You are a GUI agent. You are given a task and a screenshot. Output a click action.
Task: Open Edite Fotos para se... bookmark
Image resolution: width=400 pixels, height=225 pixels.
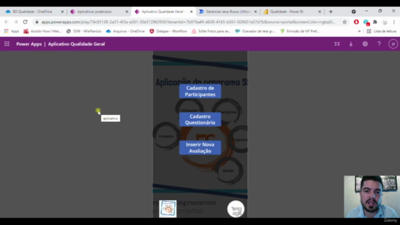coord(211,31)
